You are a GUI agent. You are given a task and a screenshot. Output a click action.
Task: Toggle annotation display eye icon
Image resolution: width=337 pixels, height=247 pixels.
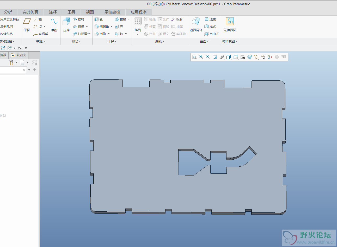coord(263,57)
